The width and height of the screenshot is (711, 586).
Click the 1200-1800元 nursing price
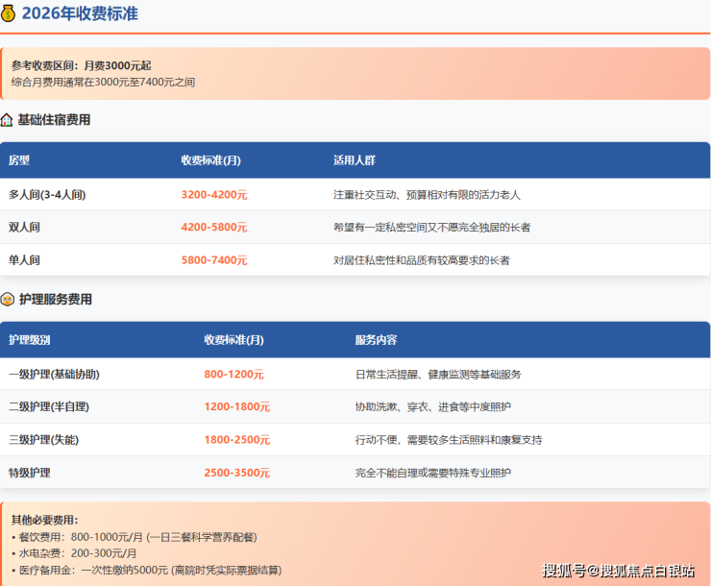click(236, 407)
